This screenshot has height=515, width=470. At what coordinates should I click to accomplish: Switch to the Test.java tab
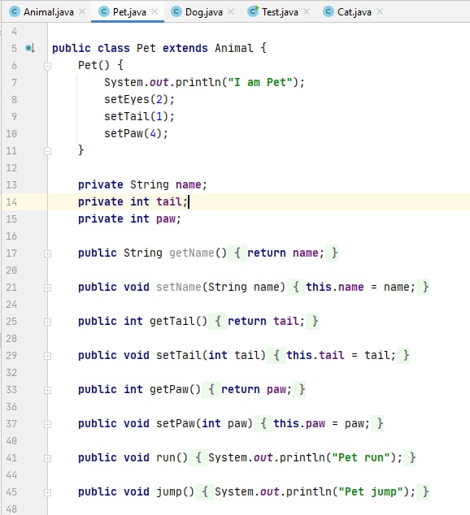(280, 12)
